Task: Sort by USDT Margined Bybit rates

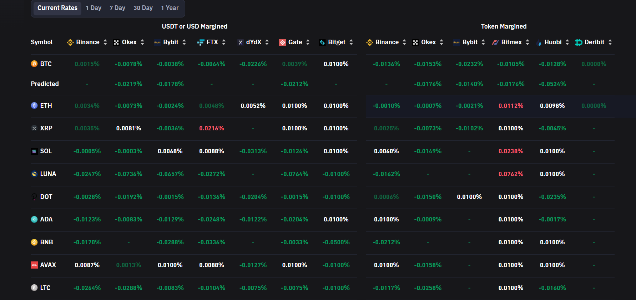Action: coord(184,42)
